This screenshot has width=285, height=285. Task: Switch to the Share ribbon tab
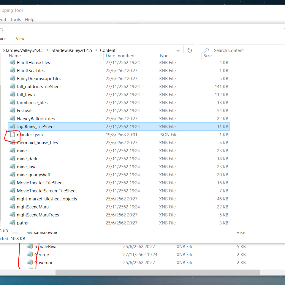coord(3,39)
